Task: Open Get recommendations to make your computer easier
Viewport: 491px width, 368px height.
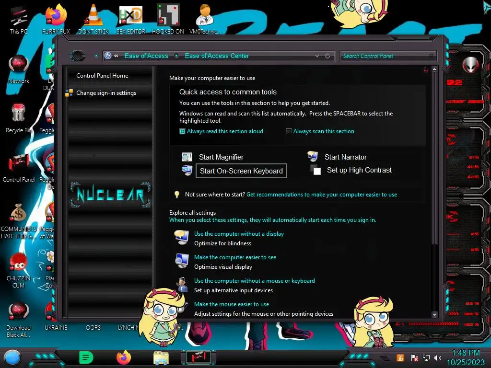Action: pos(322,195)
